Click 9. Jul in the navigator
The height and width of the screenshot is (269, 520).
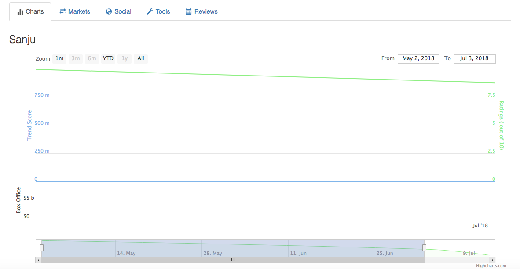(x=469, y=254)
